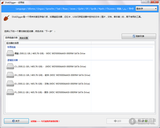160x128 pixels.
Task: Click the 逻辑驱动器 group header
Action: click(x=13, y=60)
